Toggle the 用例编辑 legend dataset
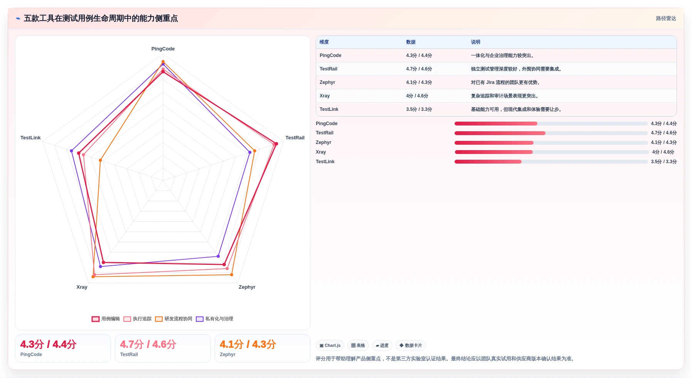This screenshot has height=378, width=692. tap(106, 319)
